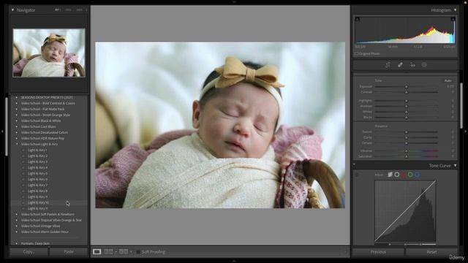468x263 pixels.
Task: Apply Light & Airy 10 preset
Action: pyautogui.click(x=38, y=202)
